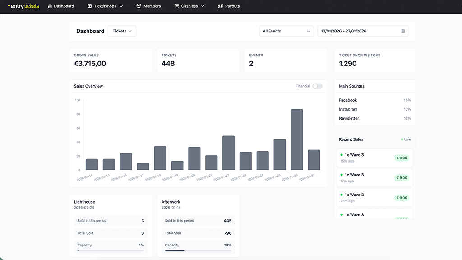Click the calendar icon in date field
462x260 pixels.
(x=403, y=31)
